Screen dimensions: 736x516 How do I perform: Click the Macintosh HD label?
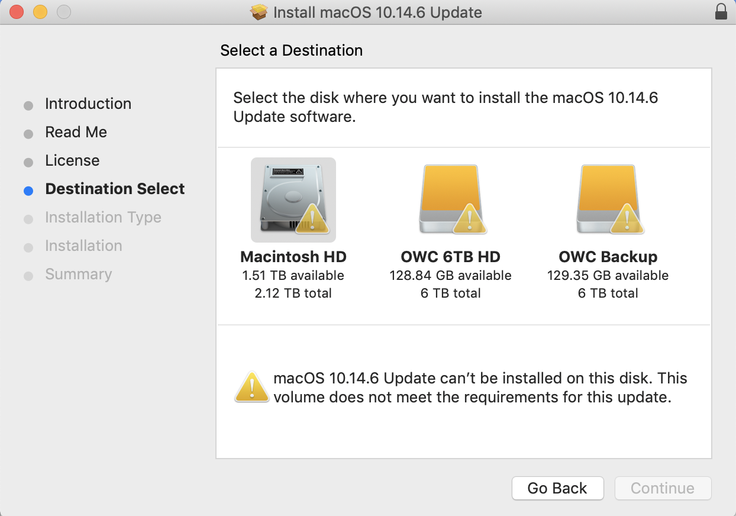[293, 257]
